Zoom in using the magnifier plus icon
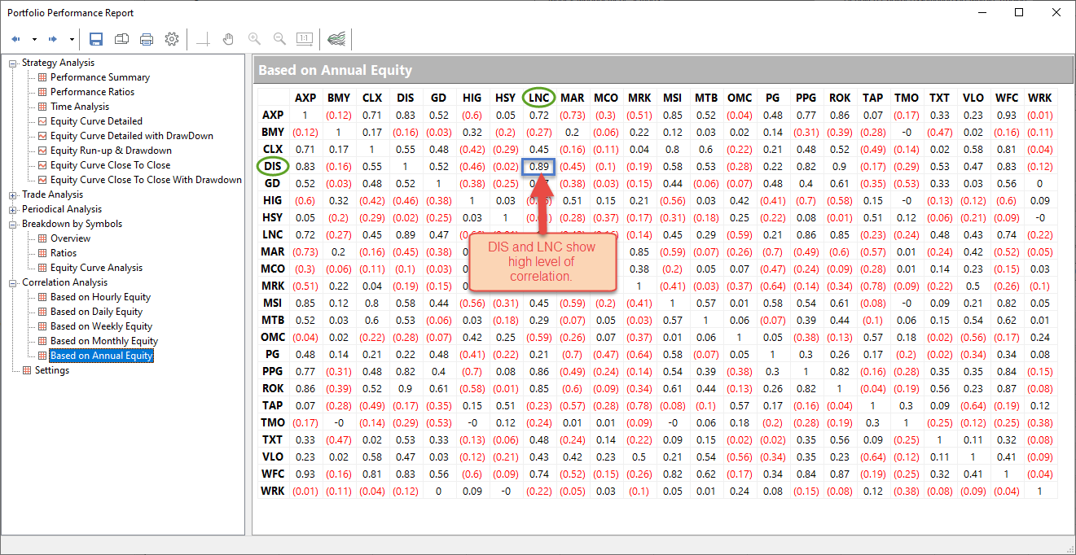Viewport: 1076px width, 555px height. point(254,39)
